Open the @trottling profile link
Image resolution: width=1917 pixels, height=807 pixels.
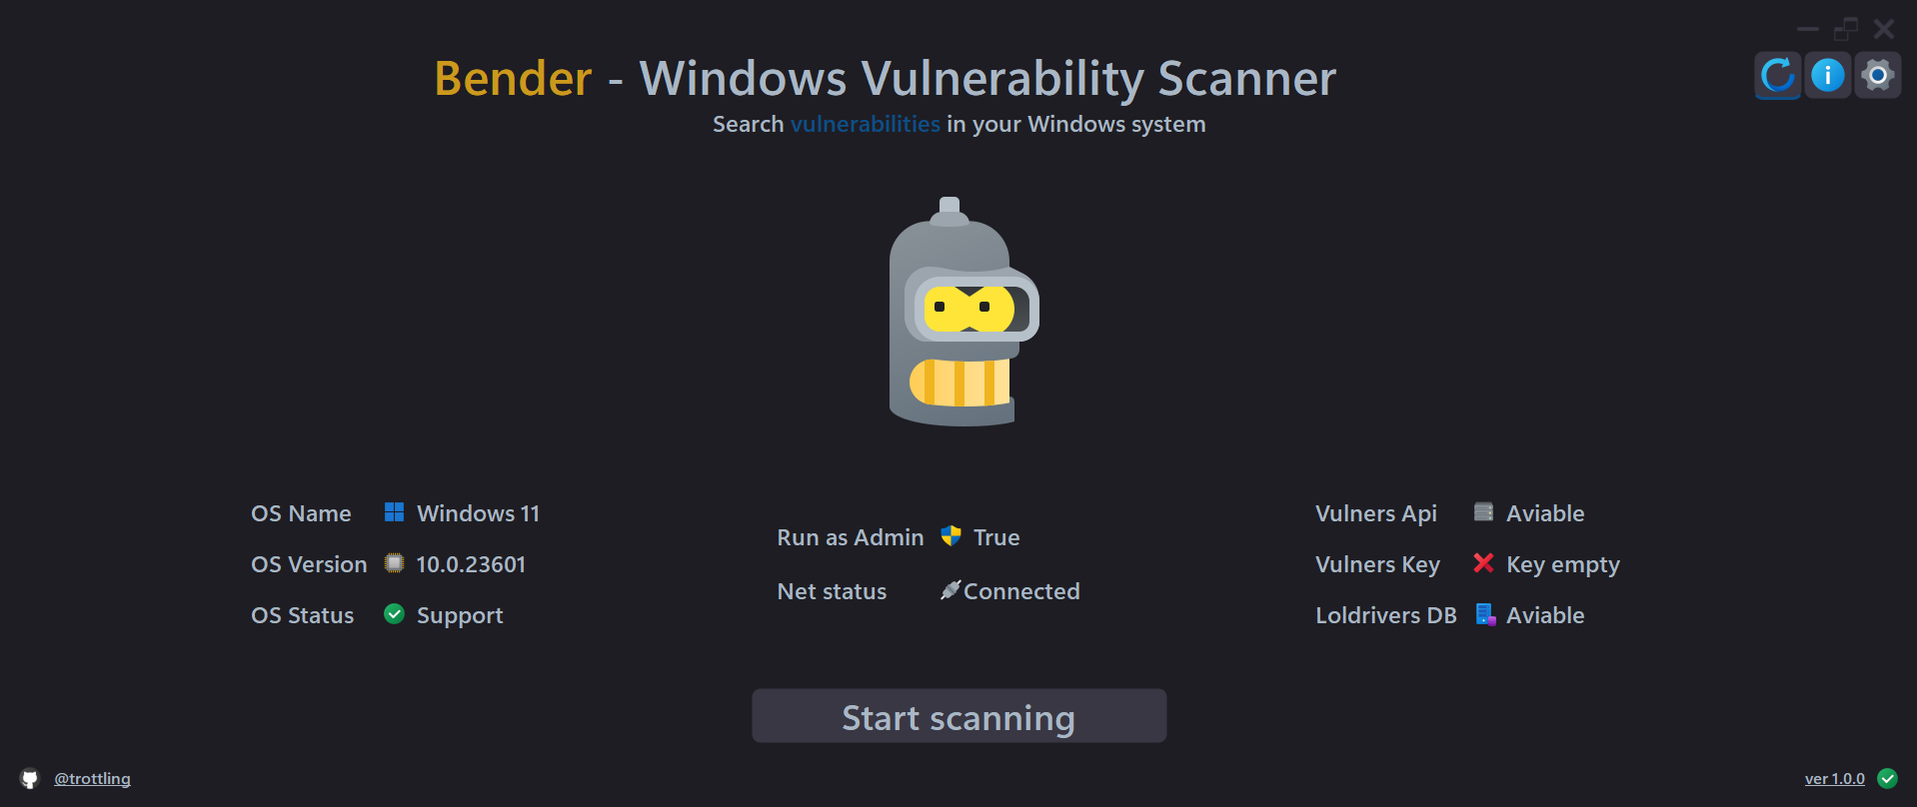pos(92,779)
